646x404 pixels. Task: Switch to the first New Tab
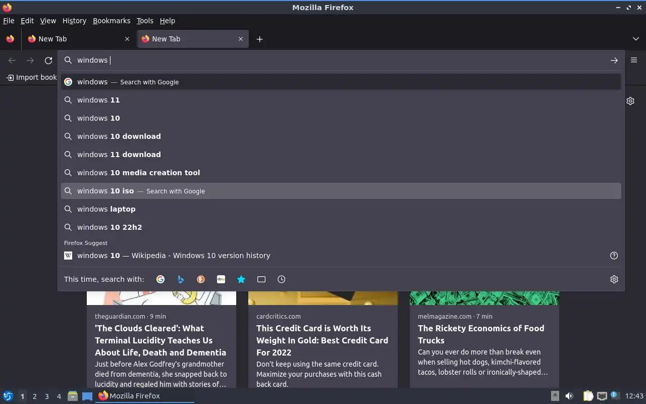tap(78, 39)
